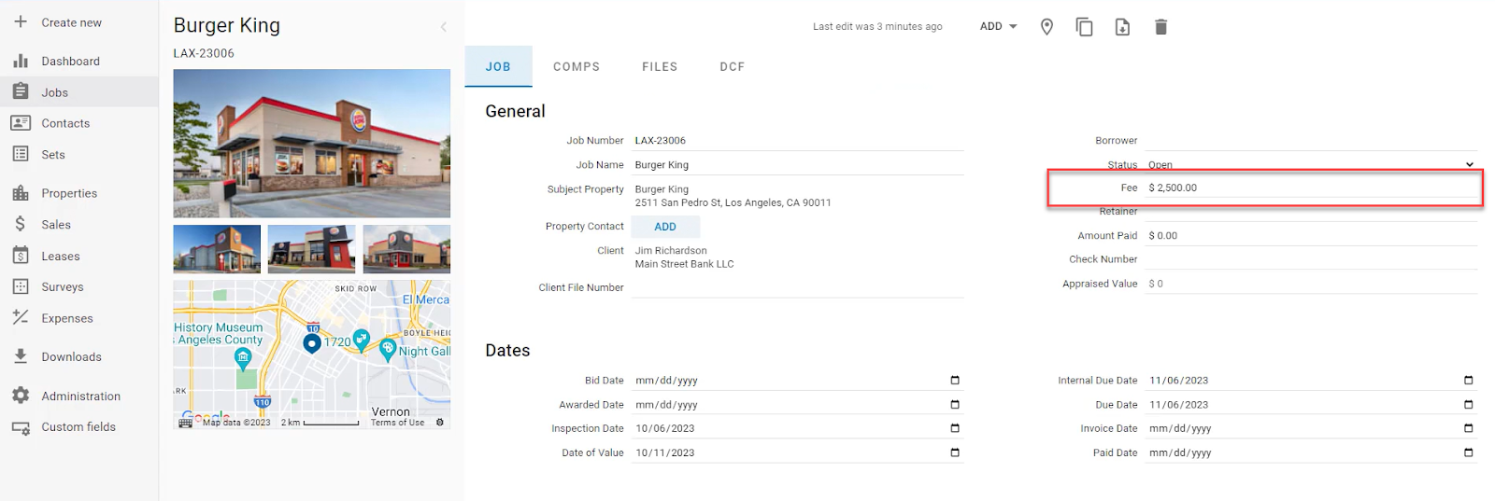Click the map location pin icon in toolbar
The height and width of the screenshot is (501, 1495).
pyautogui.click(x=1046, y=27)
